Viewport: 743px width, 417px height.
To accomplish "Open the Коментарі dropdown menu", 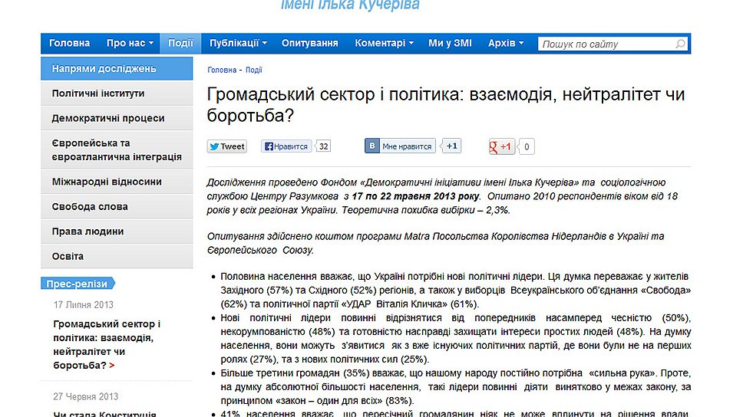I will 384,44.
